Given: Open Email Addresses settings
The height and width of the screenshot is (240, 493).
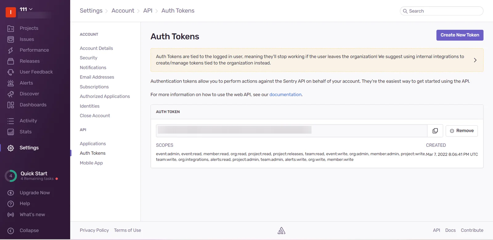Looking at the screenshot, I should [97, 77].
